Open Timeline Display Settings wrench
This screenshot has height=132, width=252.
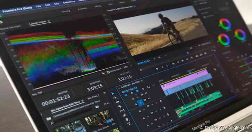coord(148,87)
